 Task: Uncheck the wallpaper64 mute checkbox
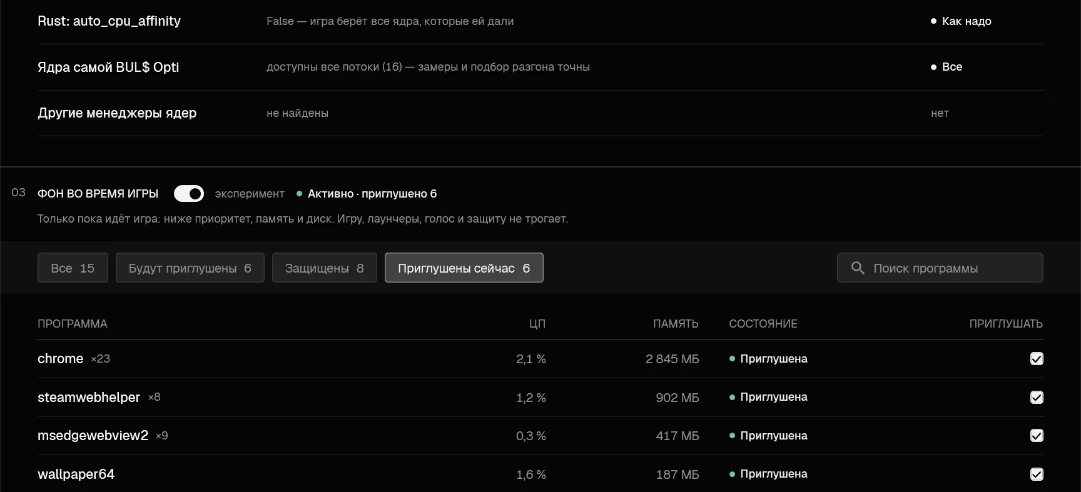1037,474
